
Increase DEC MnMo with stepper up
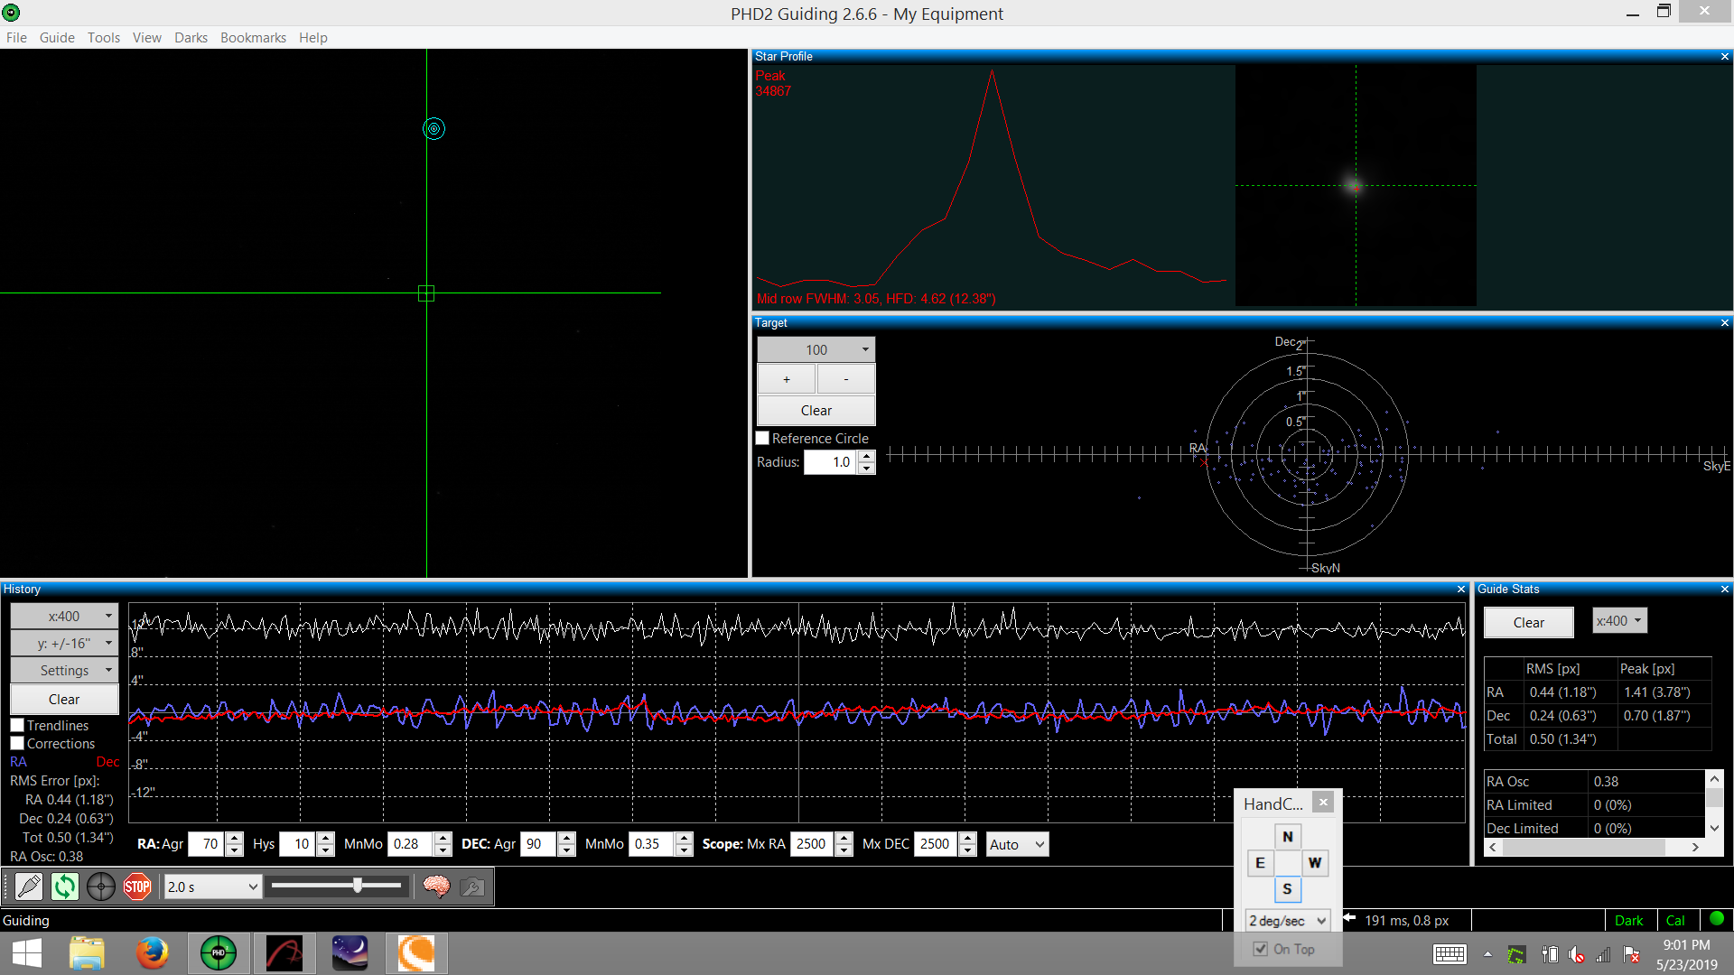pyautogui.click(x=685, y=838)
